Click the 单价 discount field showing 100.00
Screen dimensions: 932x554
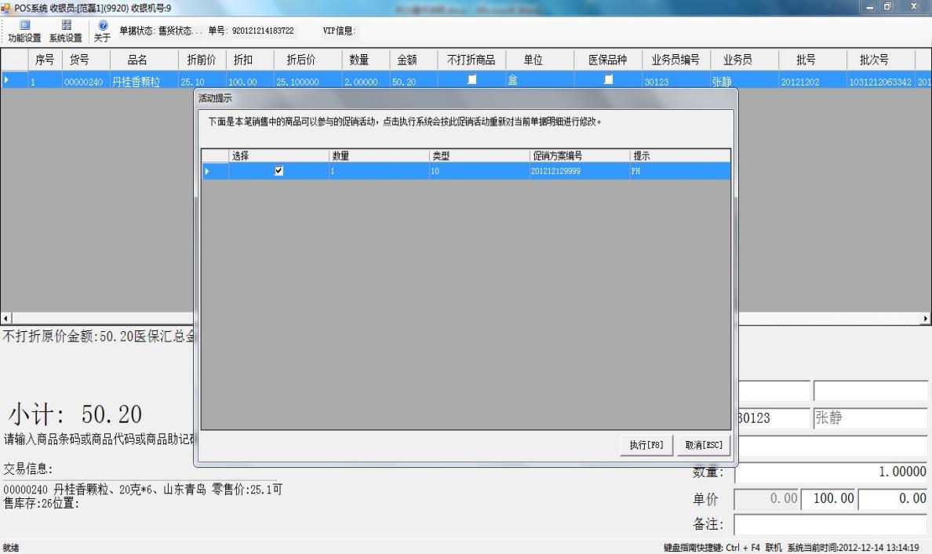pos(828,499)
